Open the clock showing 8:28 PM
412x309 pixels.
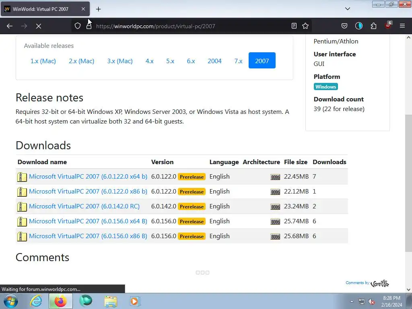(x=391, y=301)
